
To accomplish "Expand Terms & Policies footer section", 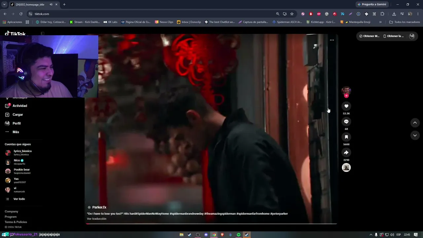I will point(16,222).
